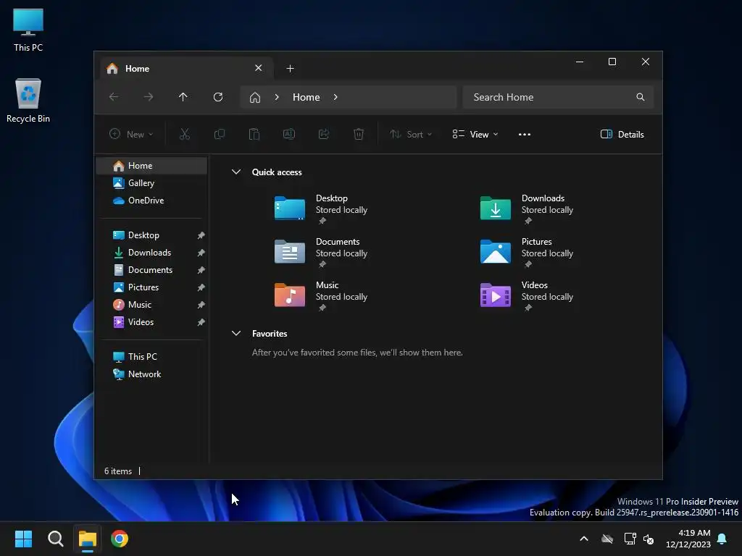Image resolution: width=742 pixels, height=556 pixels.
Task: Click the '6 items' status text
Action: 118,471
